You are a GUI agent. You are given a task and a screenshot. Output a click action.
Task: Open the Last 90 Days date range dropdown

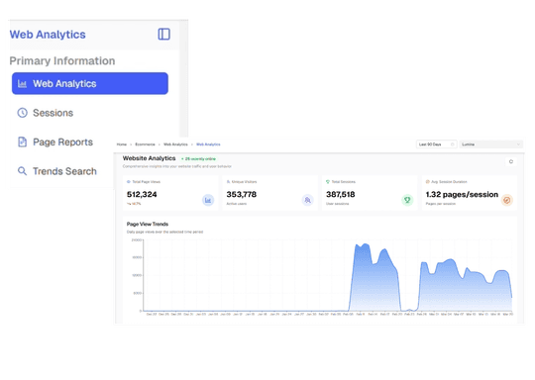[436, 144]
